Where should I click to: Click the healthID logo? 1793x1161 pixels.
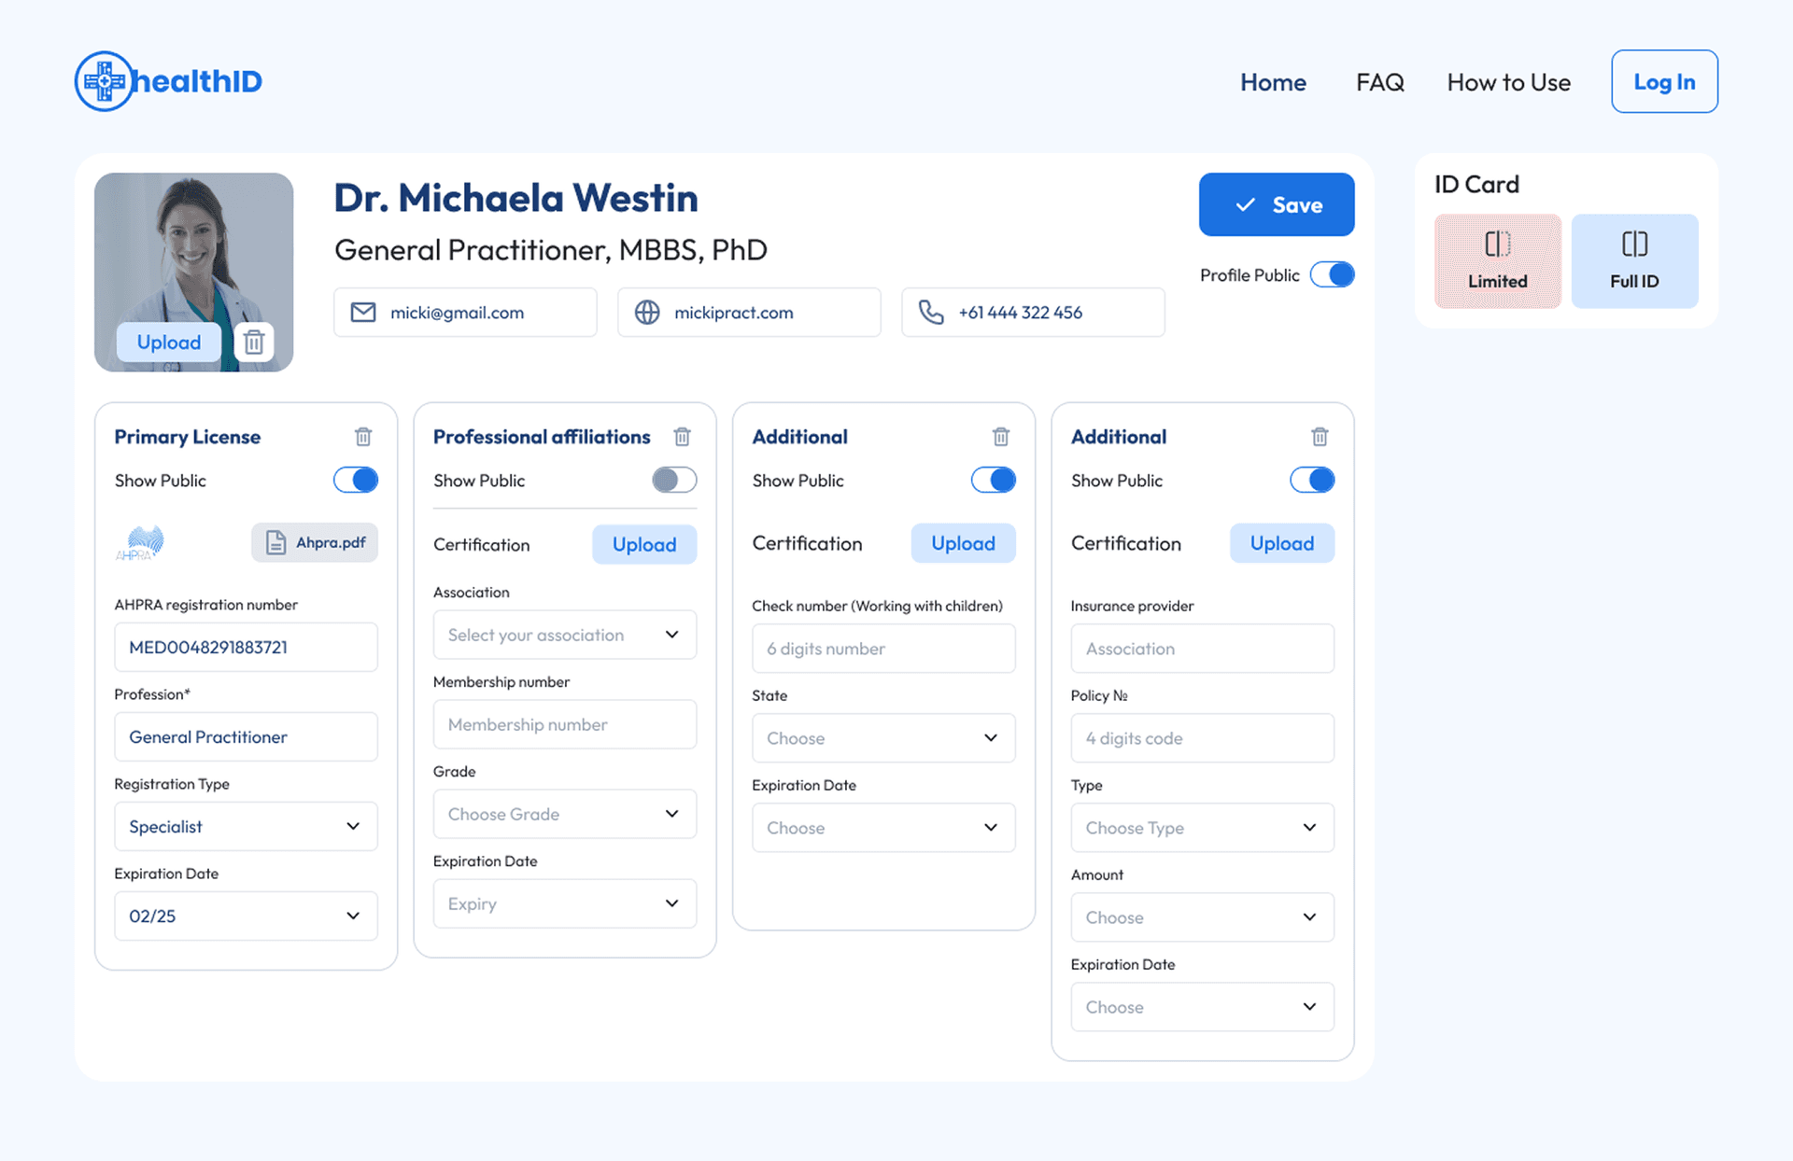point(167,81)
